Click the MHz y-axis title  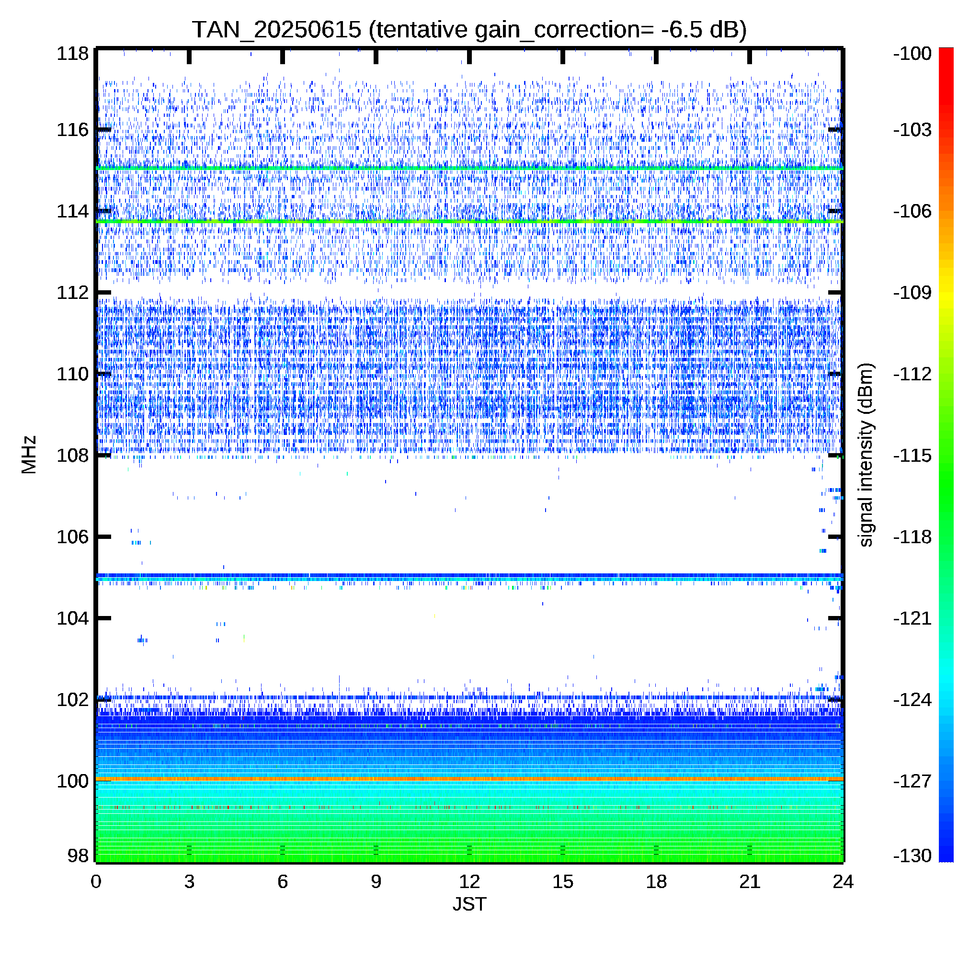click(x=29, y=455)
